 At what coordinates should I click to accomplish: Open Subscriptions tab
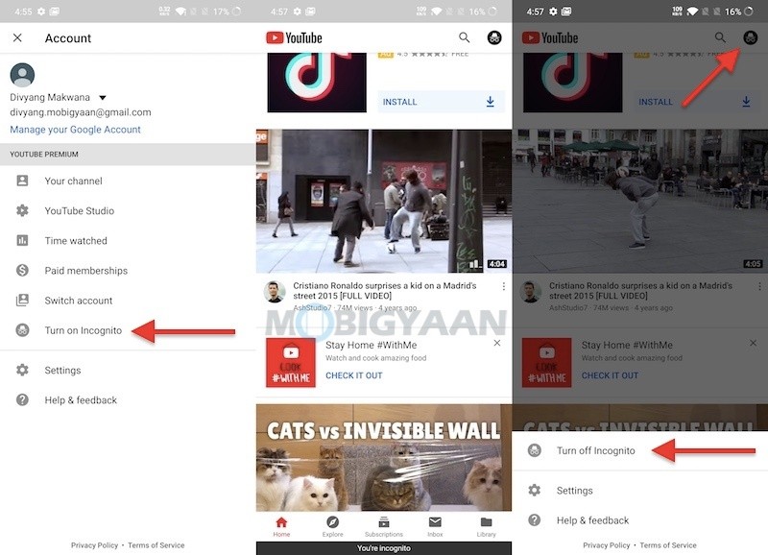[384, 526]
